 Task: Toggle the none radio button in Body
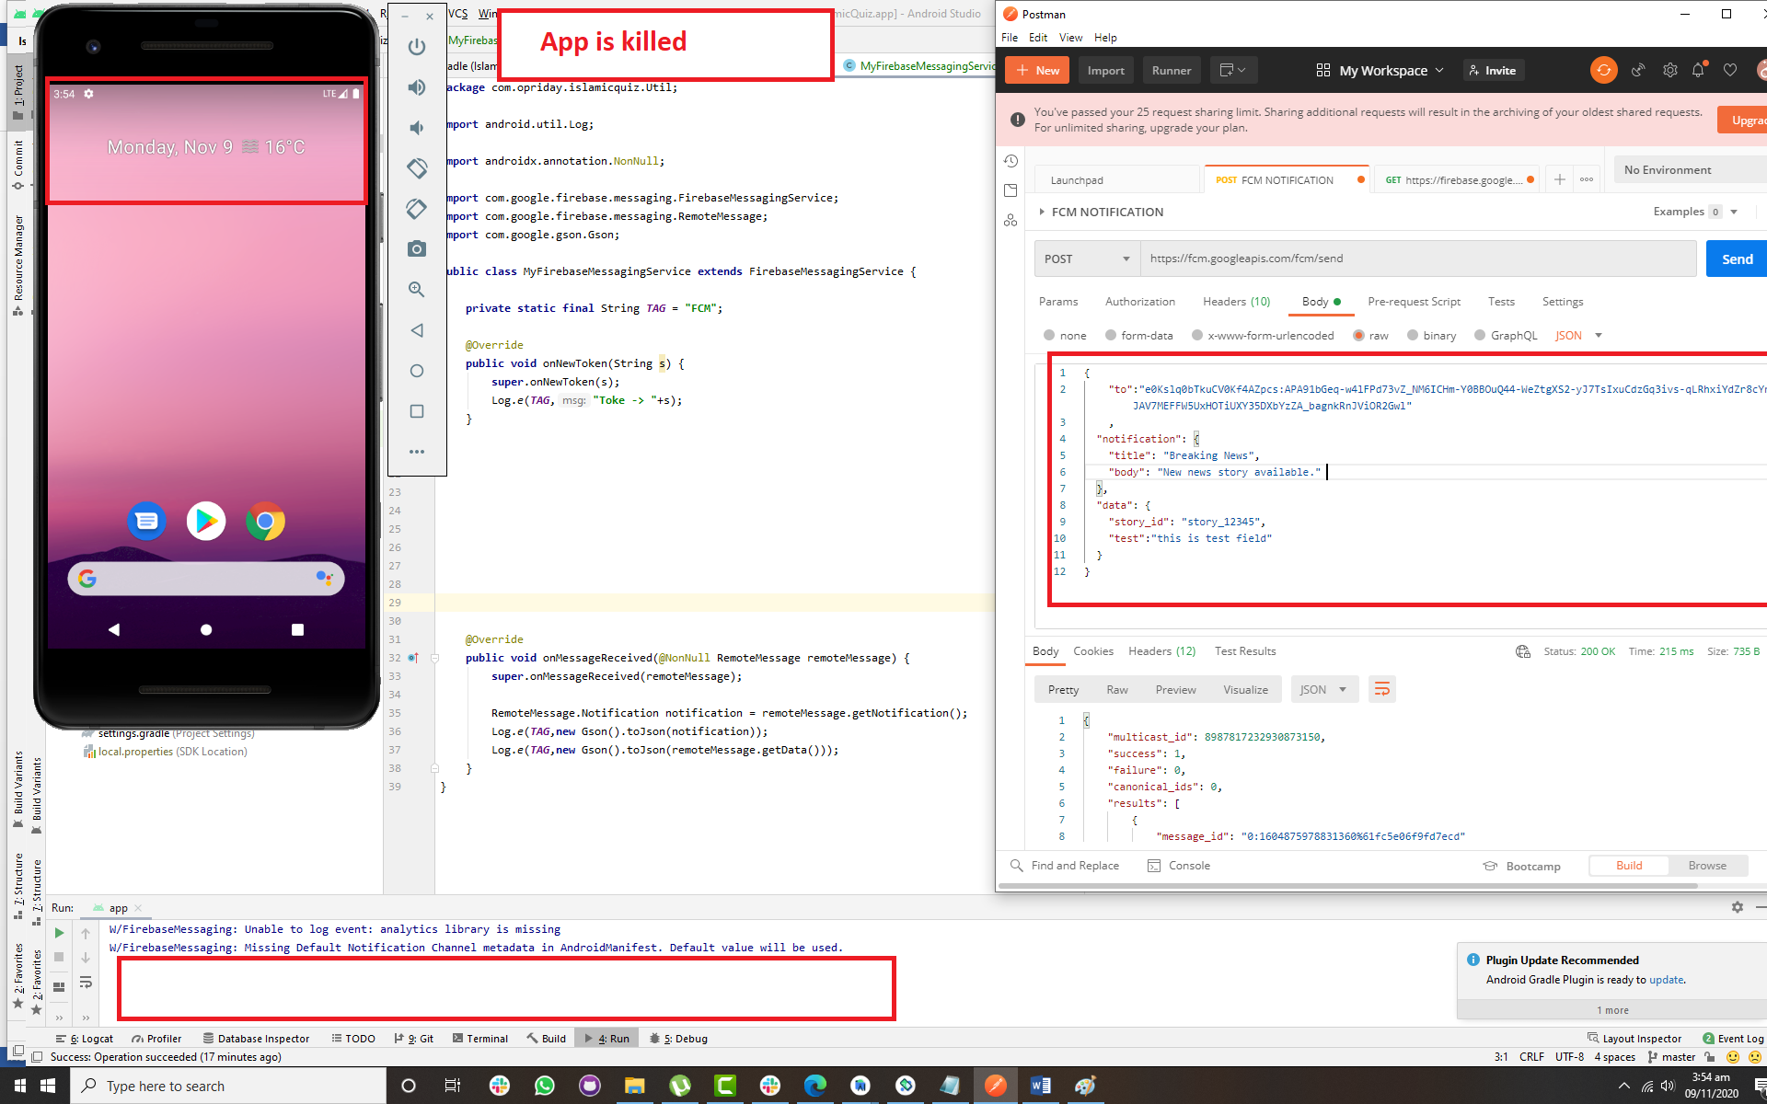[x=1047, y=336]
